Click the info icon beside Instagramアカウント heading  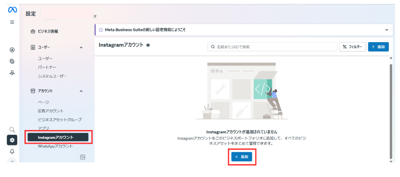coord(148,45)
